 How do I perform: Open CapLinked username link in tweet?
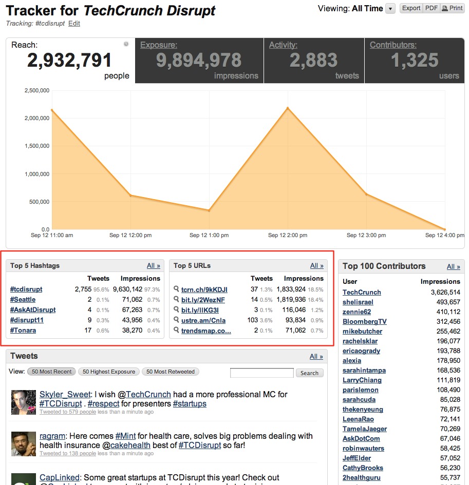[x=60, y=477]
